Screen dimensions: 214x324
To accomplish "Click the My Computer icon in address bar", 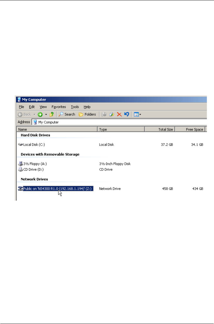I will coord(35,122).
